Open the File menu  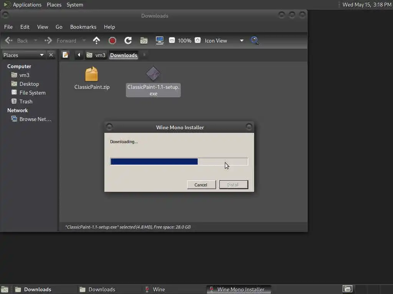tap(8, 27)
